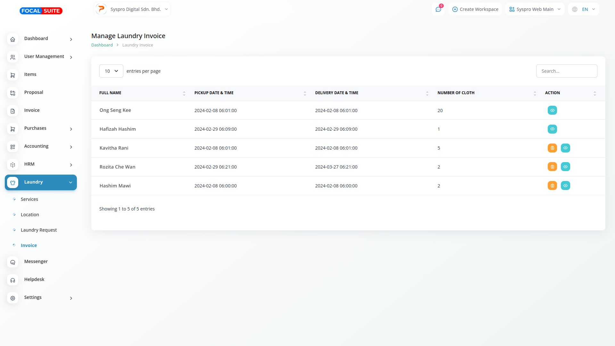Open Laundry Request submenu item
This screenshot has height=346, width=615.
pos(39,230)
